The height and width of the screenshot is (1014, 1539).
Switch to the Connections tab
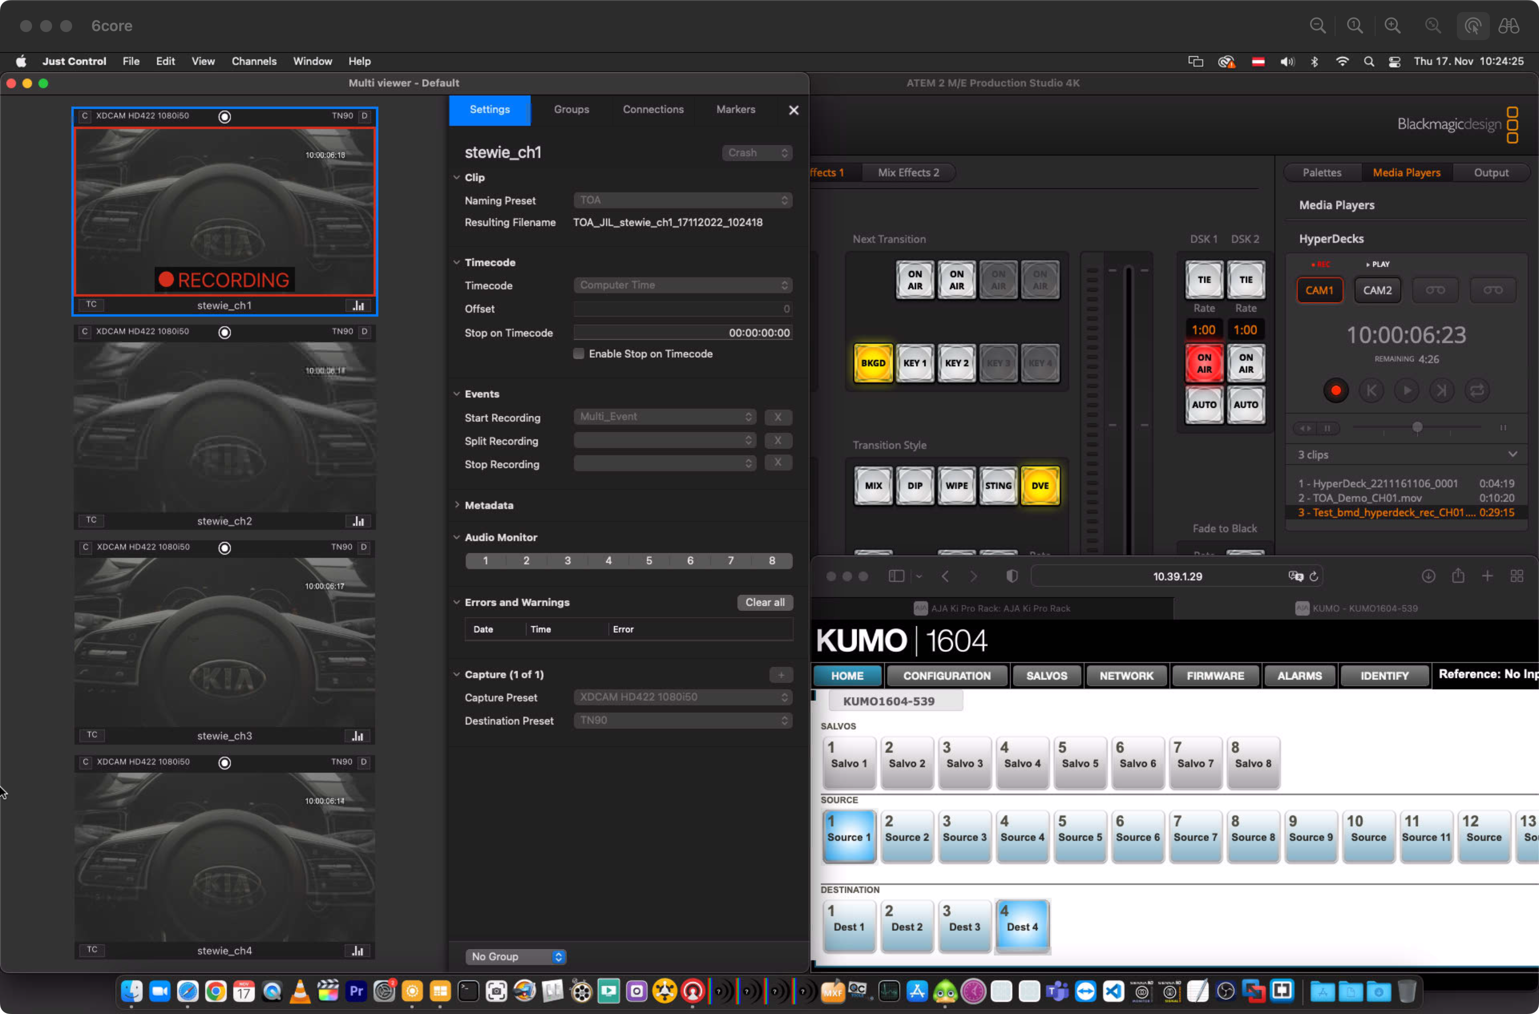652,110
